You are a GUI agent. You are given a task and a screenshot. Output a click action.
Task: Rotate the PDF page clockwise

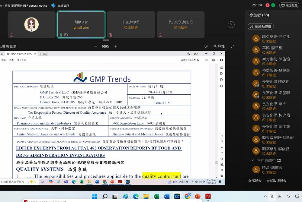pos(222,159)
